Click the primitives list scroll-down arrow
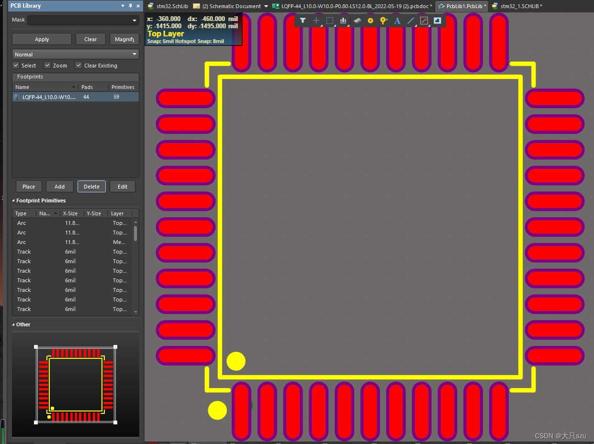Image resolution: width=594 pixels, height=444 pixels. click(x=135, y=312)
